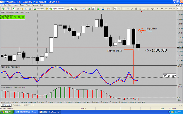Open the Strategy Tester icon
The width and height of the screenshot is (183, 114).
(30, 9)
